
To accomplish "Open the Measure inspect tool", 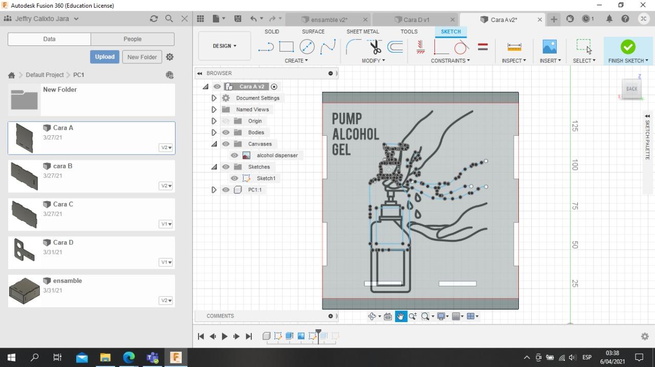I will (514, 47).
